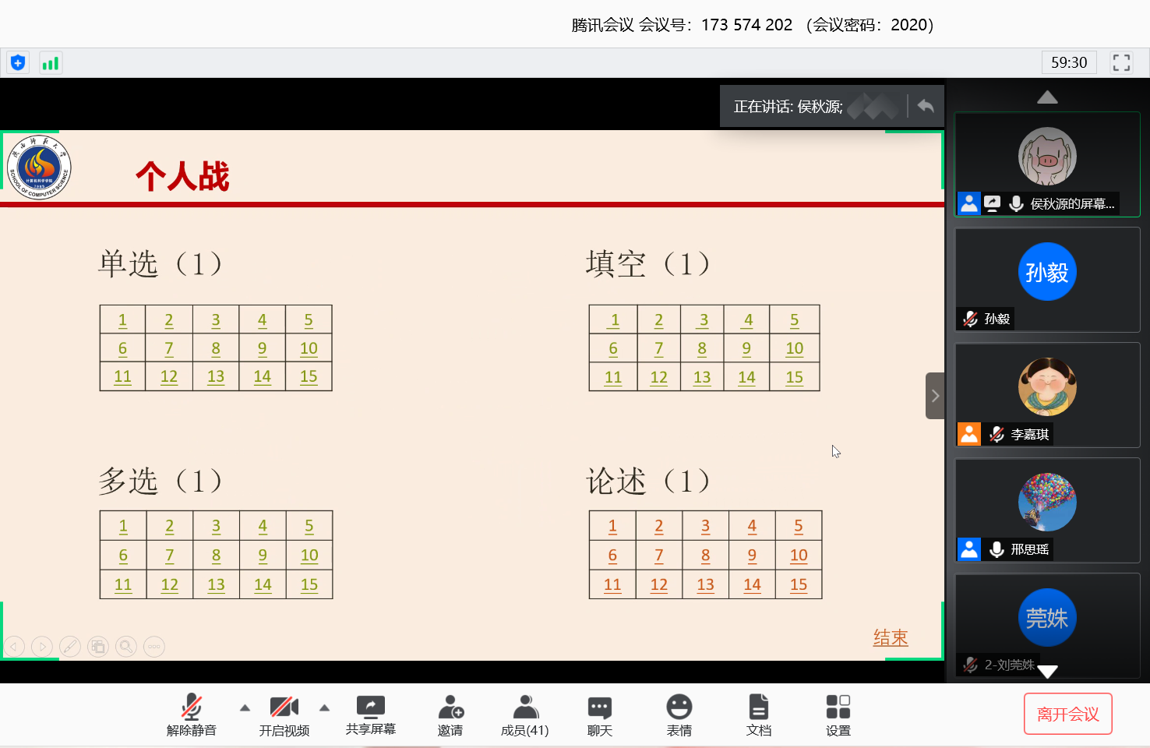Expand audio options arrow beside microphone
The image size is (1150, 748).
tap(245, 707)
